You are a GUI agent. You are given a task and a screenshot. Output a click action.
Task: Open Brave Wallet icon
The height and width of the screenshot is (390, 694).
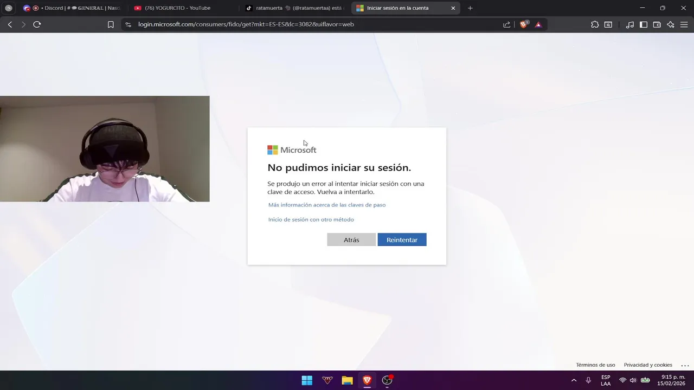[657, 24]
